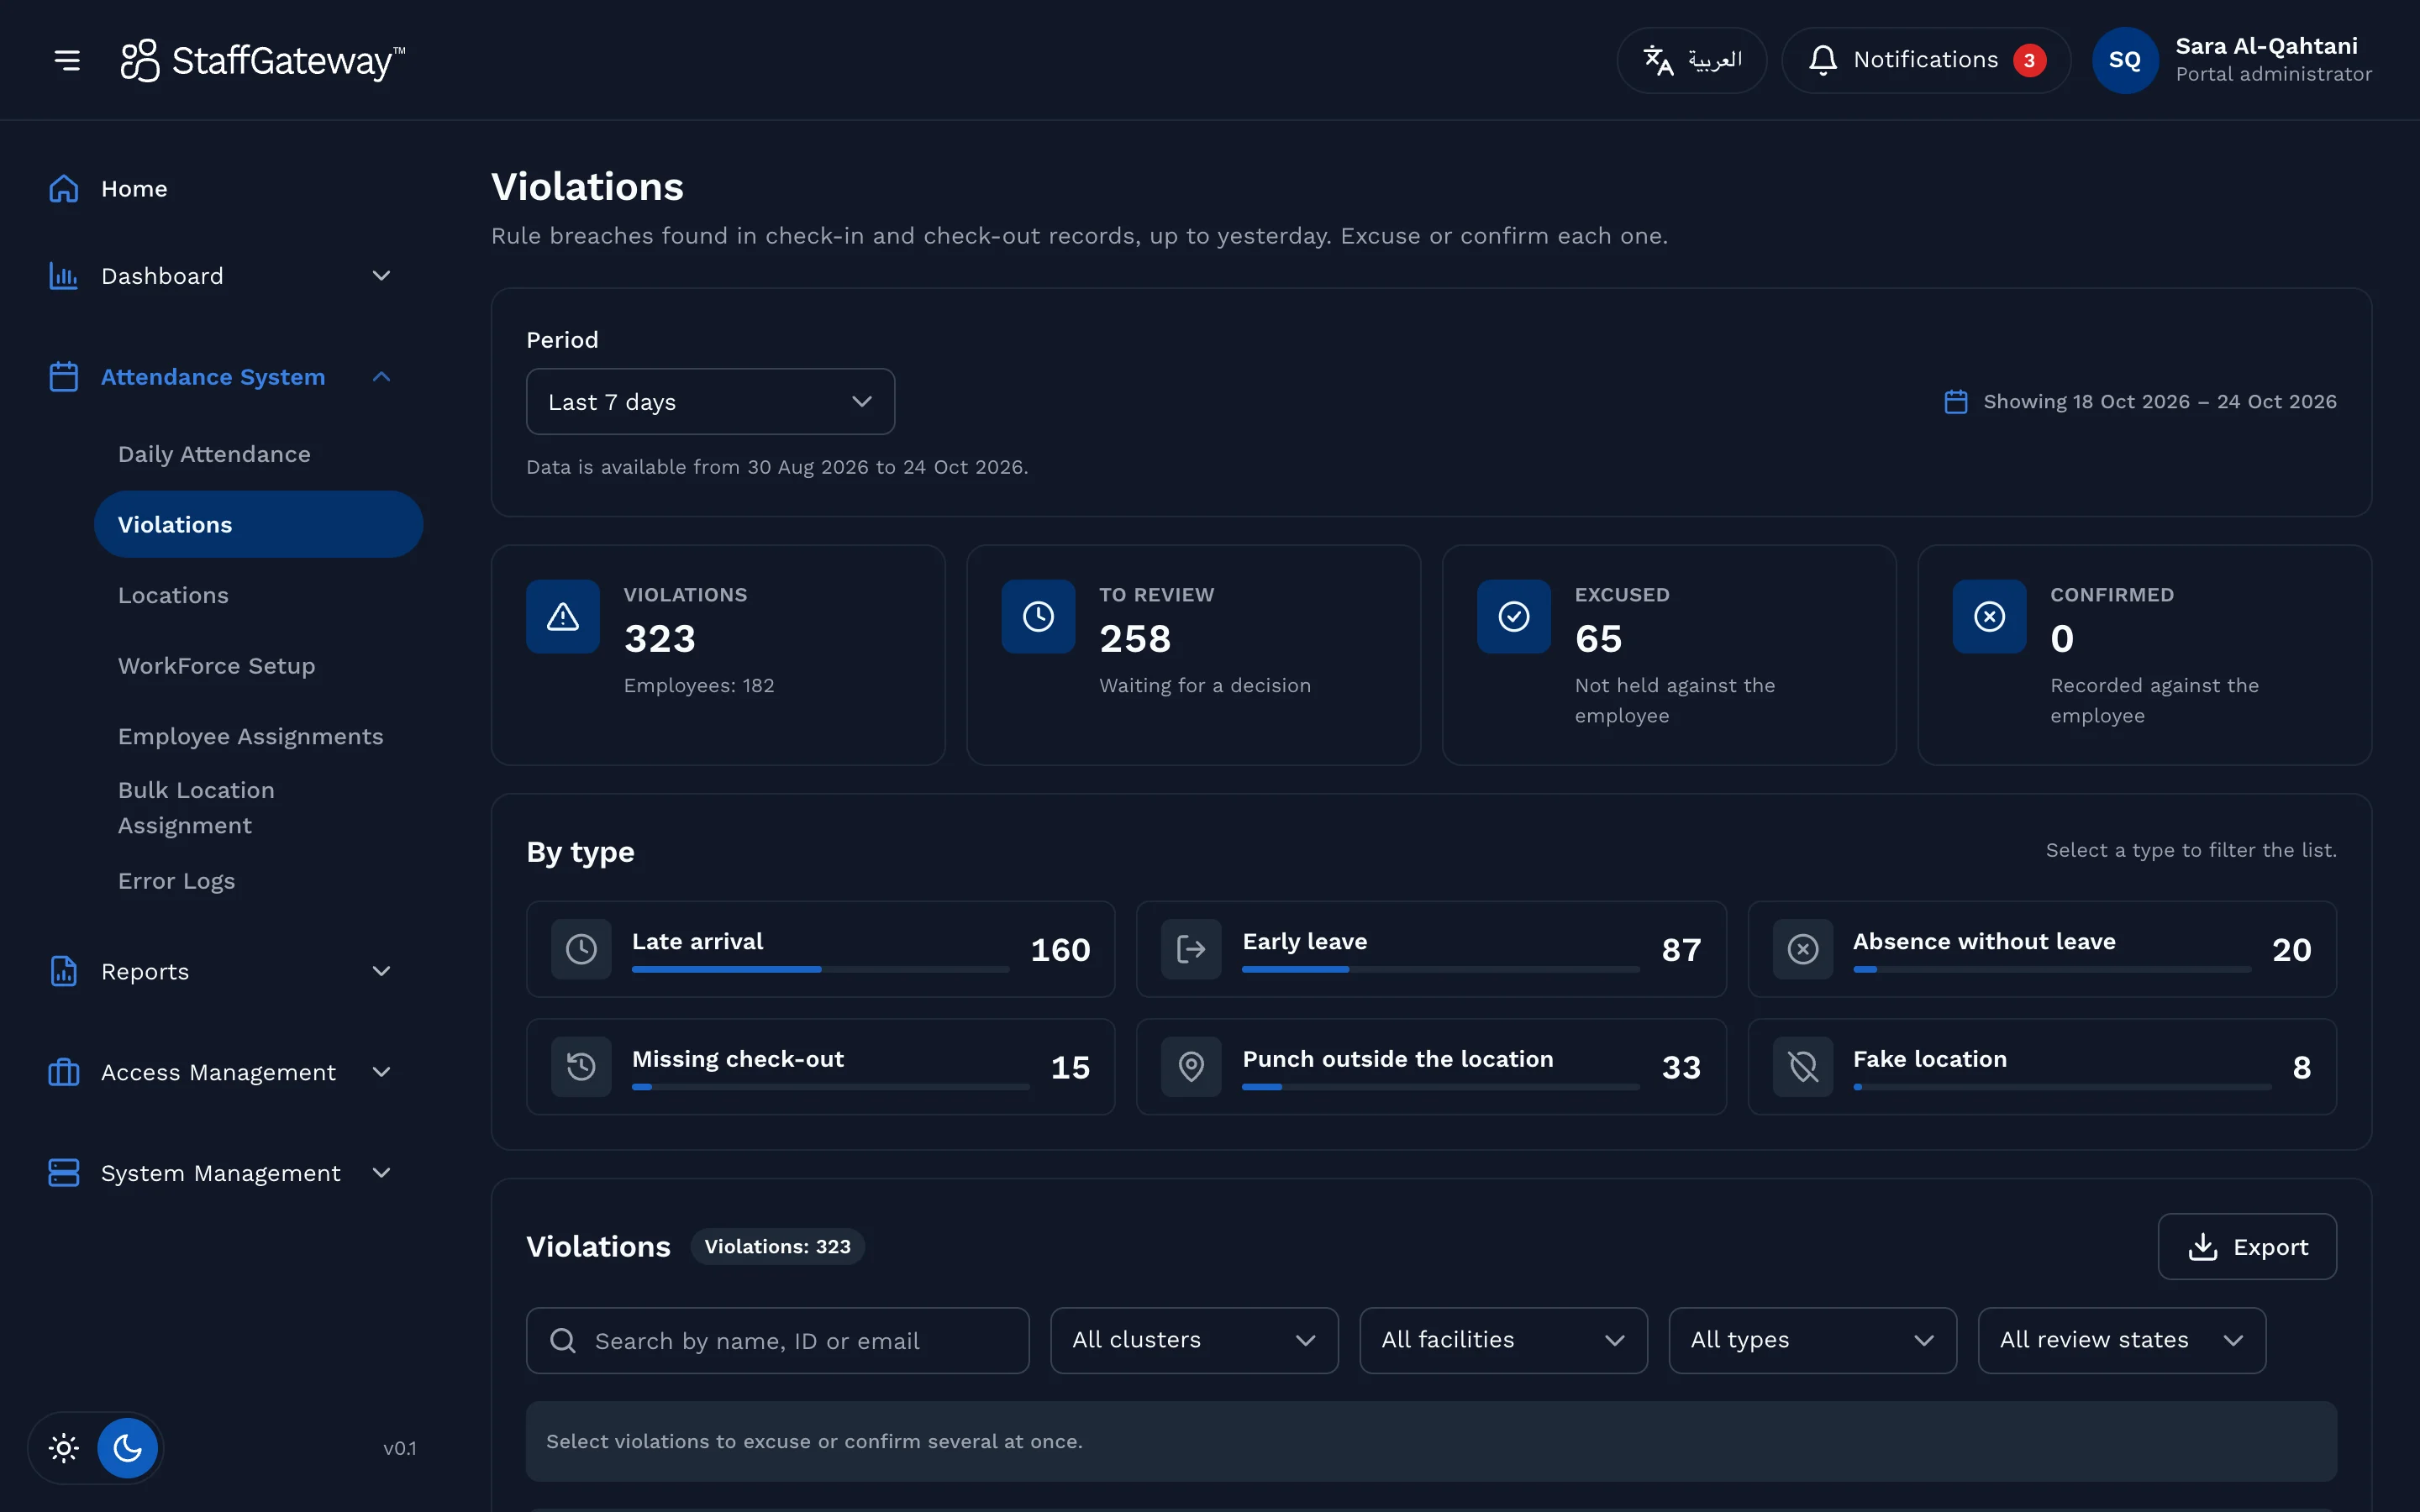Open the All clusters dropdown
This screenshot has width=2420, height=1512.
coord(1194,1340)
